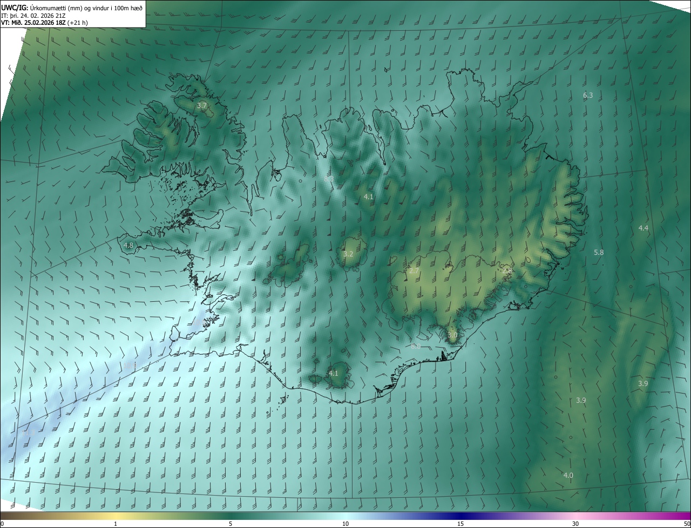Click the "2.7" value label on the map
The image size is (691, 528).
click(414, 270)
